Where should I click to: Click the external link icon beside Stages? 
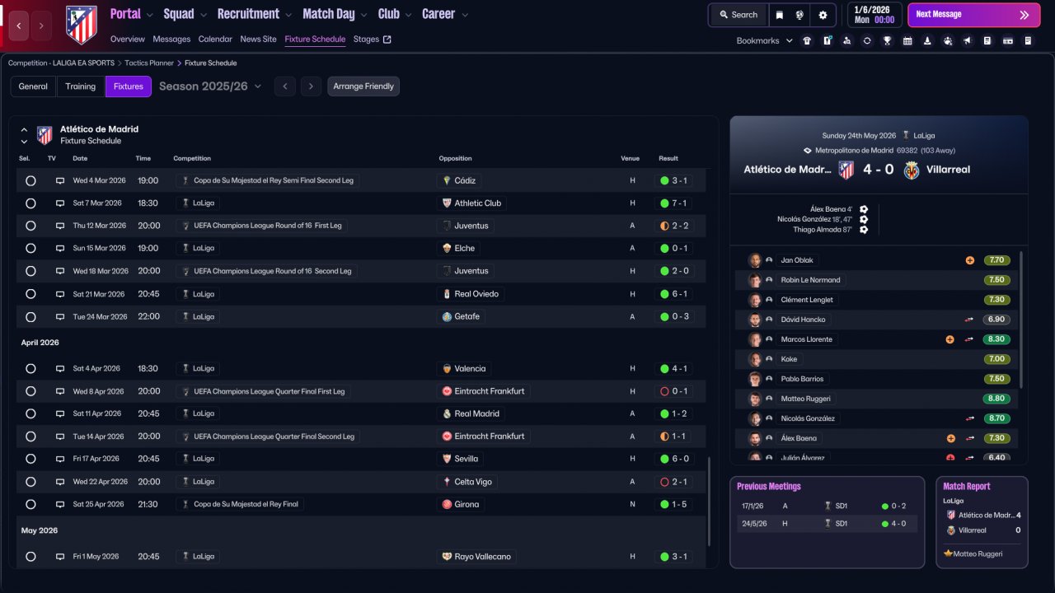[x=387, y=39]
